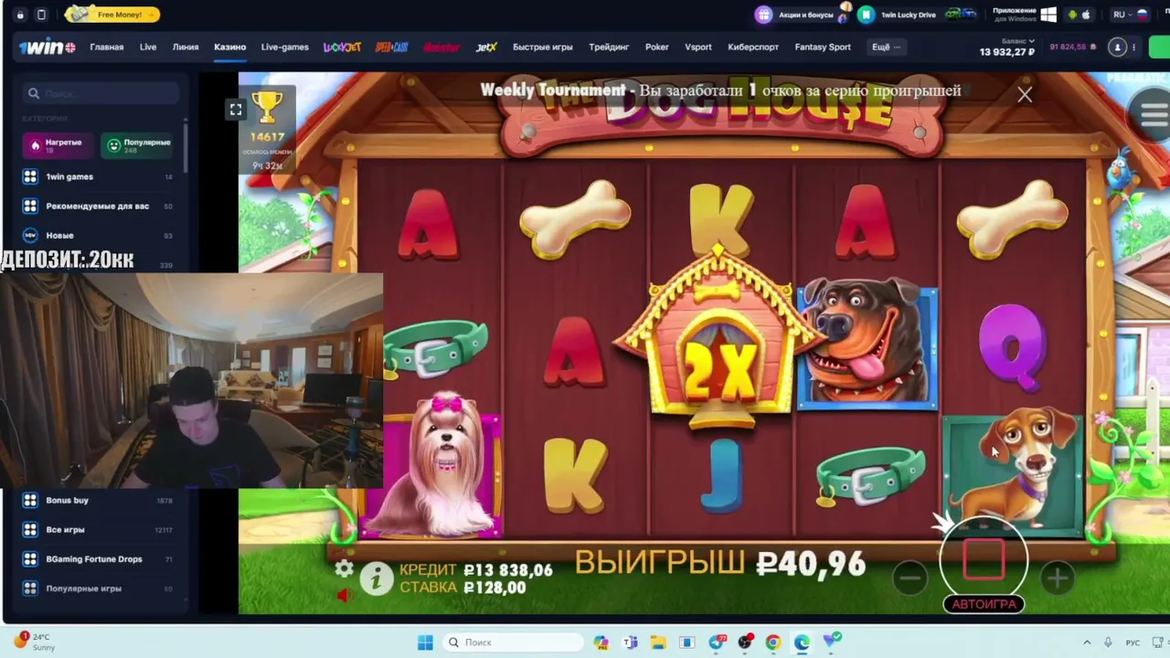Open the 1win Lucky Drive promo
The width and height of the screenshot is (1170, 658).
point(916,15)
